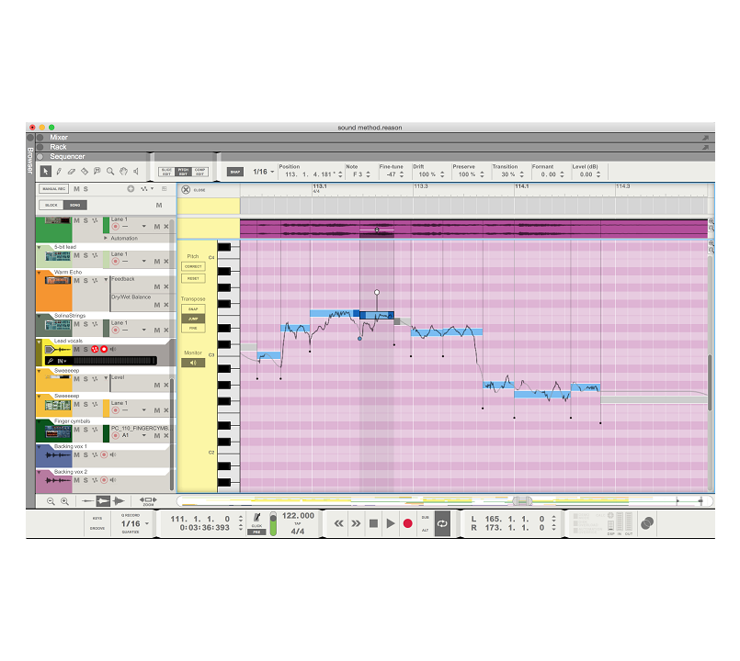Click the sequencer zoom in magnifier
This screenshot has height=661, width=740.
click(x=65, y=501)
